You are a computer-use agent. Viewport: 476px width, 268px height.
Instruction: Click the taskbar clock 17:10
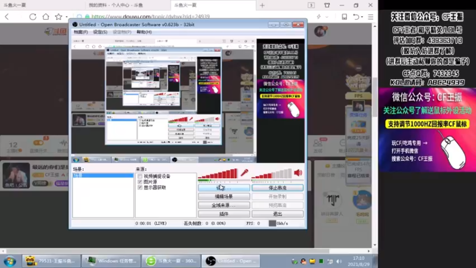(x=359, y=258)
